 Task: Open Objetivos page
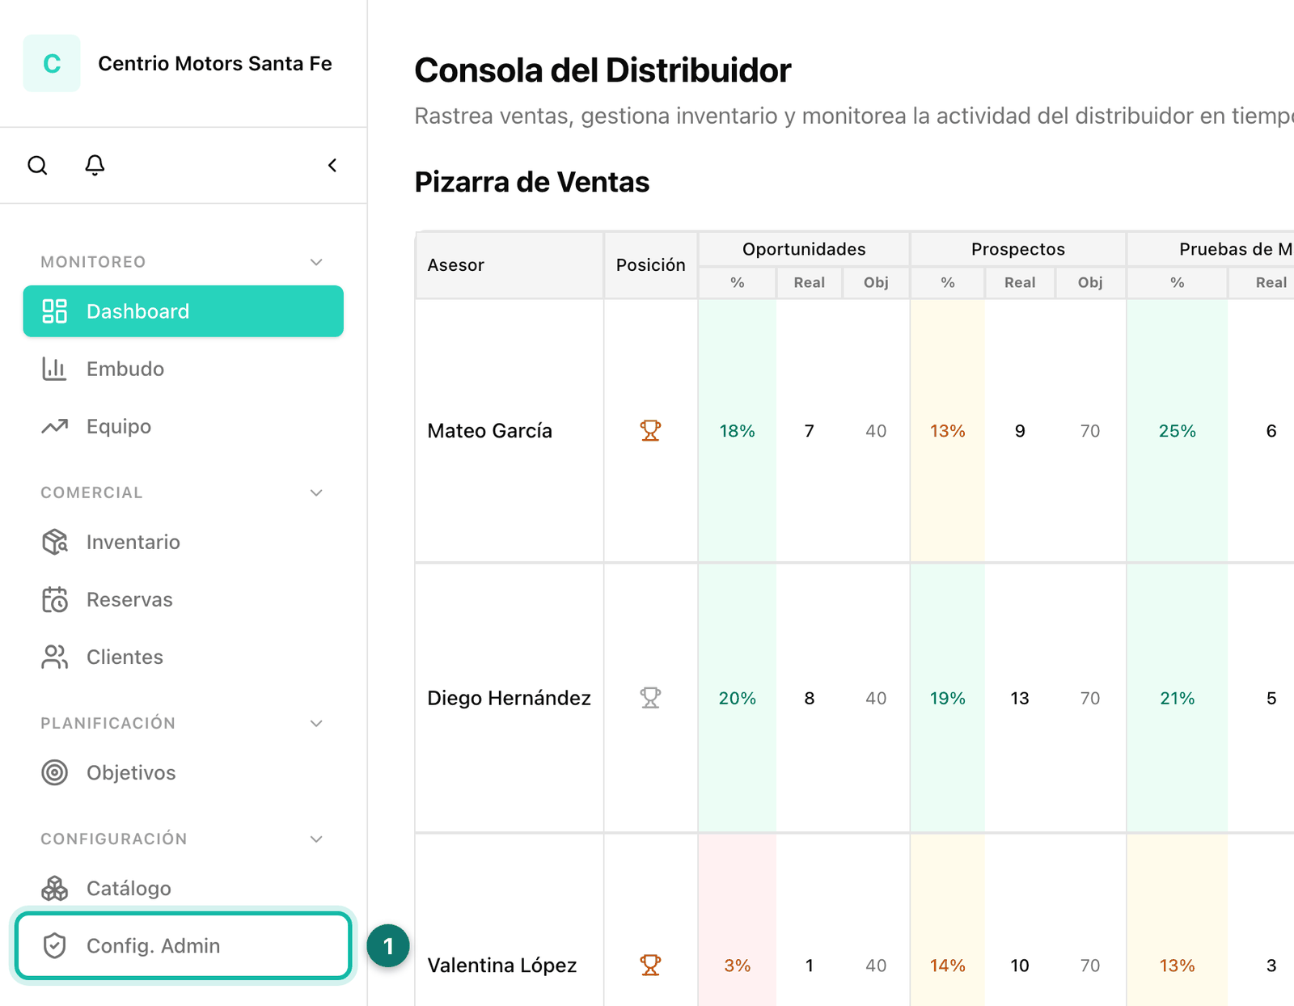tap(184, 772)
